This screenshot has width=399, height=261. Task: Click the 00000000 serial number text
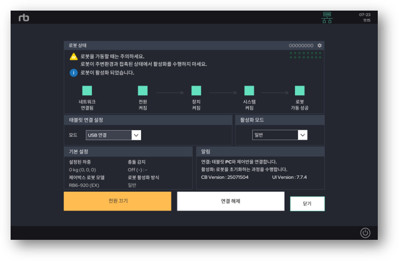point(301,45)
